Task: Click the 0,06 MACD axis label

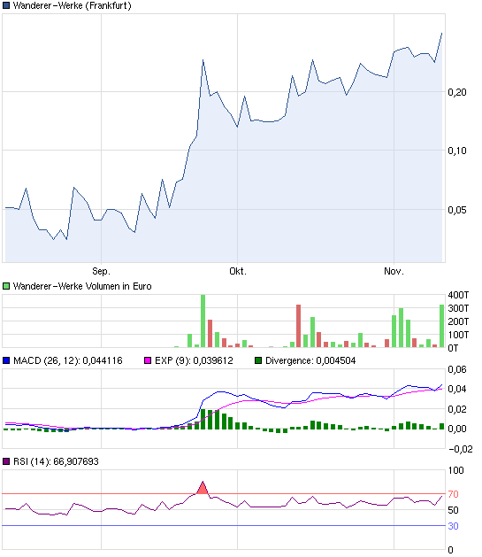Action: [x=457, y=370]
